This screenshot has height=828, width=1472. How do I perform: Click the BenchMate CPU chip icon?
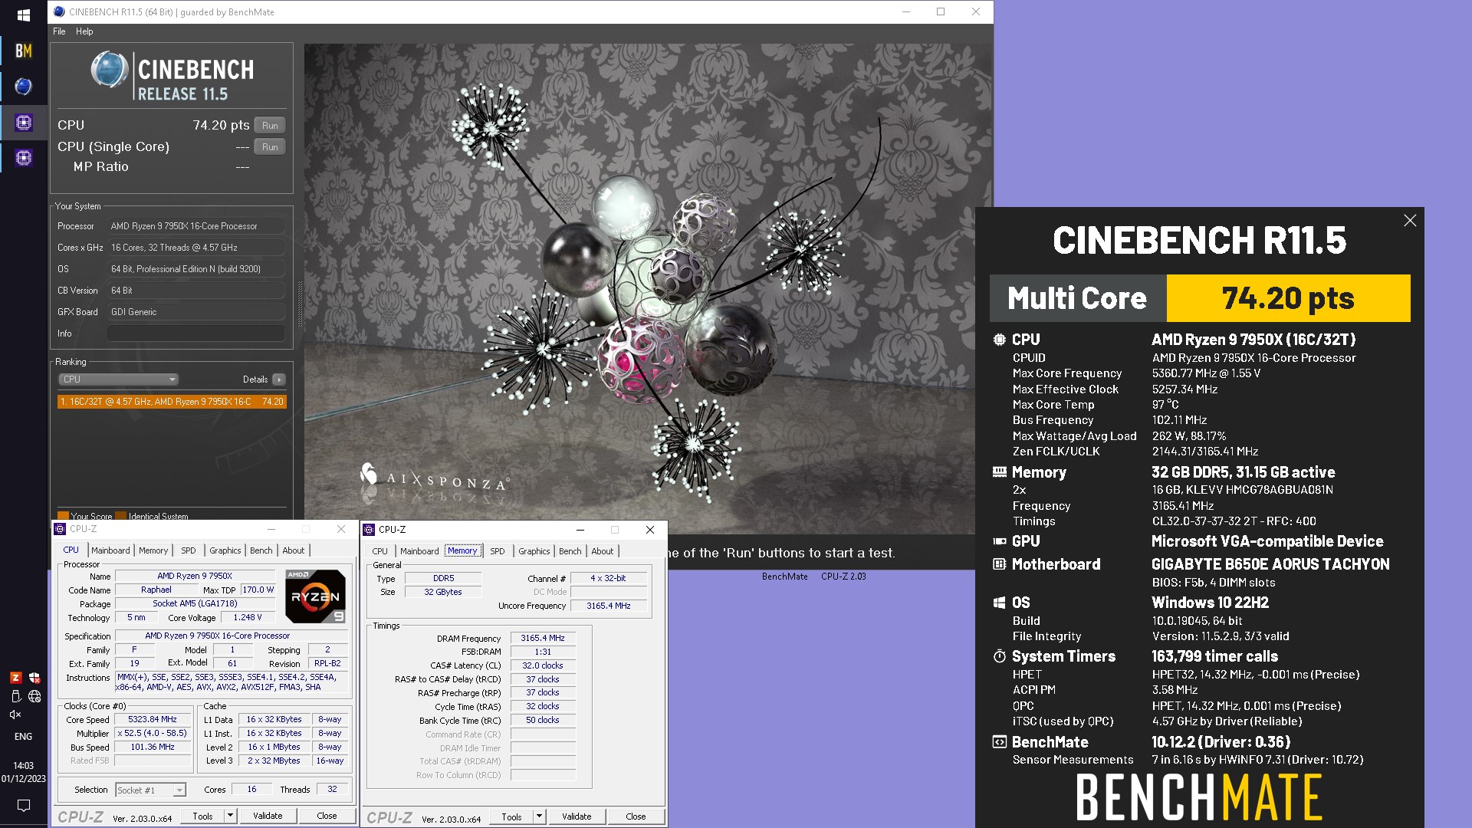(1000, 340)
